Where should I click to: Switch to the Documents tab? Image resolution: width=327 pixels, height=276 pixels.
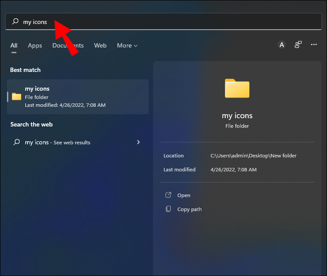[68, 45]
